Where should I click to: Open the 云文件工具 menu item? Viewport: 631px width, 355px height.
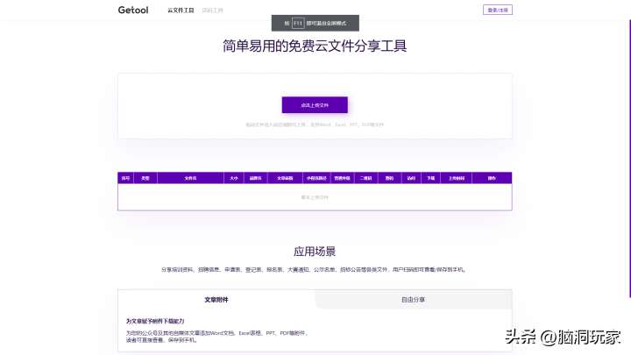(181, 11)
